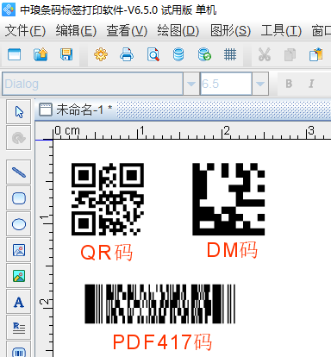The height and width of the screenshot is (357, 331).
Task: Expand the 6.5 font size dropdown
Action: pyautogui.click(x=260, y=84)
